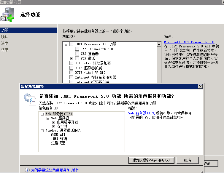Open the Microsoft .NET Framework 3.0 link
The height and width of the screenshot is (173, 224).
tap(189, 42)
